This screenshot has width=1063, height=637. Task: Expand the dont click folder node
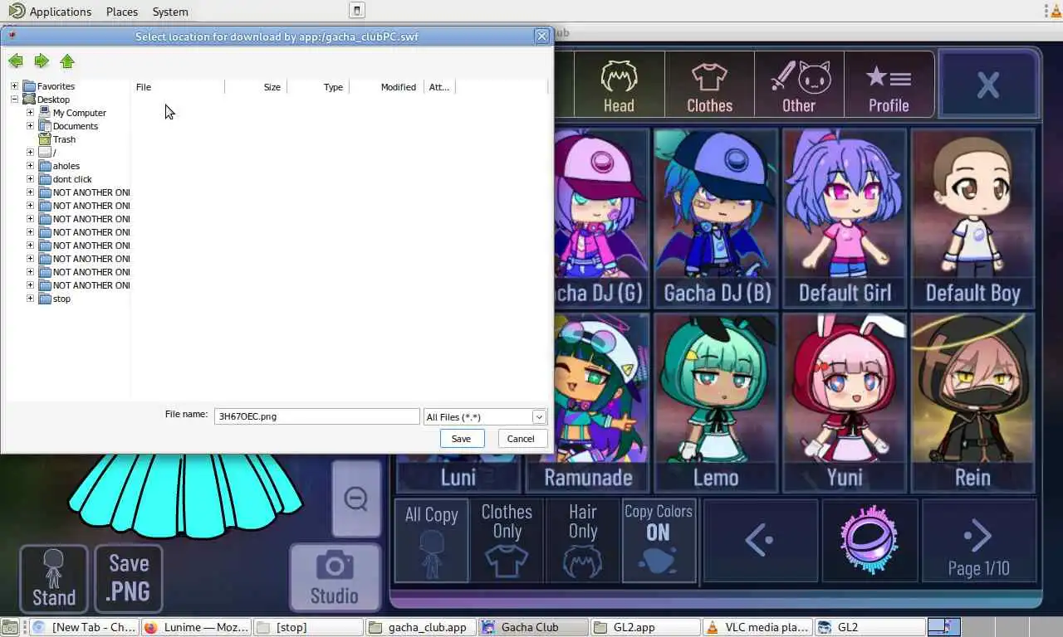coord(31,179)
